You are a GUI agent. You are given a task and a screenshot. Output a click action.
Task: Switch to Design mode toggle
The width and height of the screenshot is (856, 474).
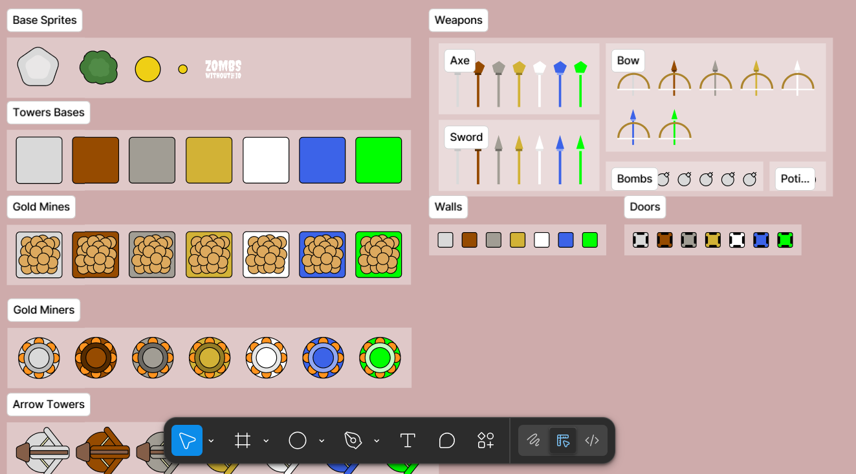(x=563, y=440)
